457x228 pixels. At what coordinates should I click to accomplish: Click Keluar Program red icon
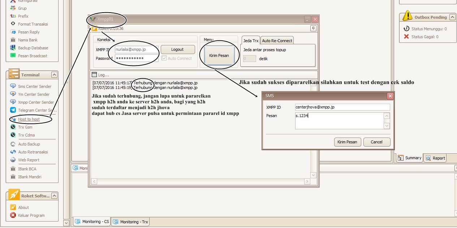[x=13, y=215]
